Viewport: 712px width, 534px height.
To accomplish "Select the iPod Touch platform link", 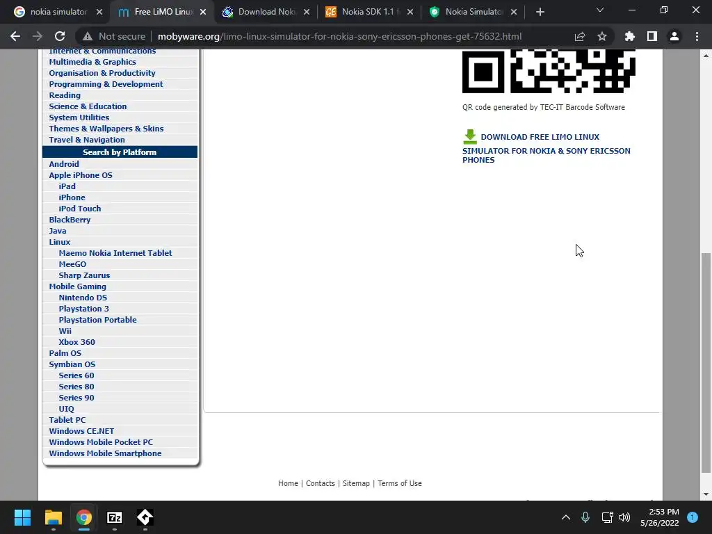I will 80,209.
